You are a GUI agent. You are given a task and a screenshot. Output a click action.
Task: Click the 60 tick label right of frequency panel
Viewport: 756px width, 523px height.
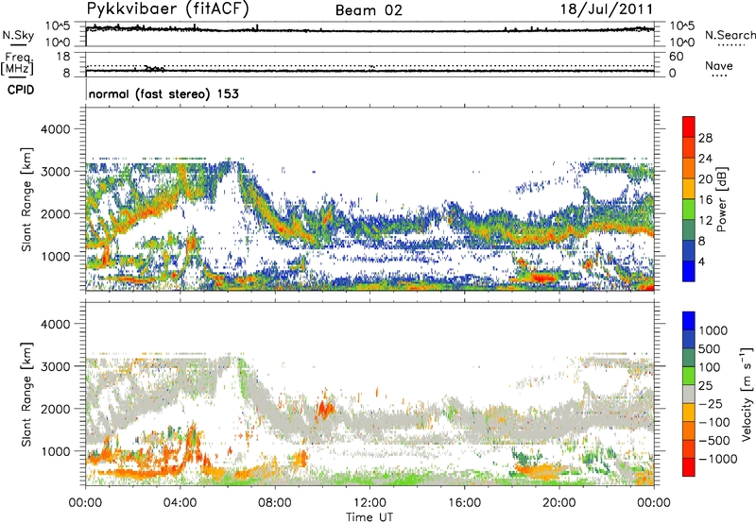coord(676,57)
